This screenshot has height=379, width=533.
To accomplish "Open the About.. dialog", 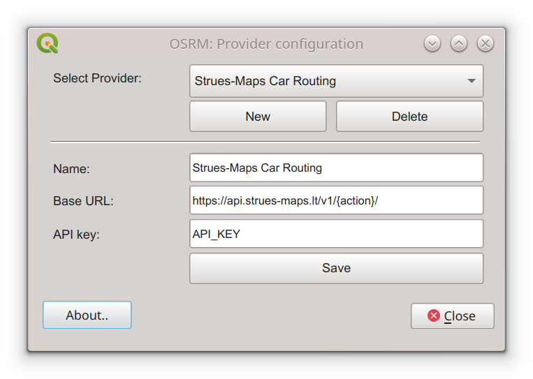I will (x=87, y=315).
